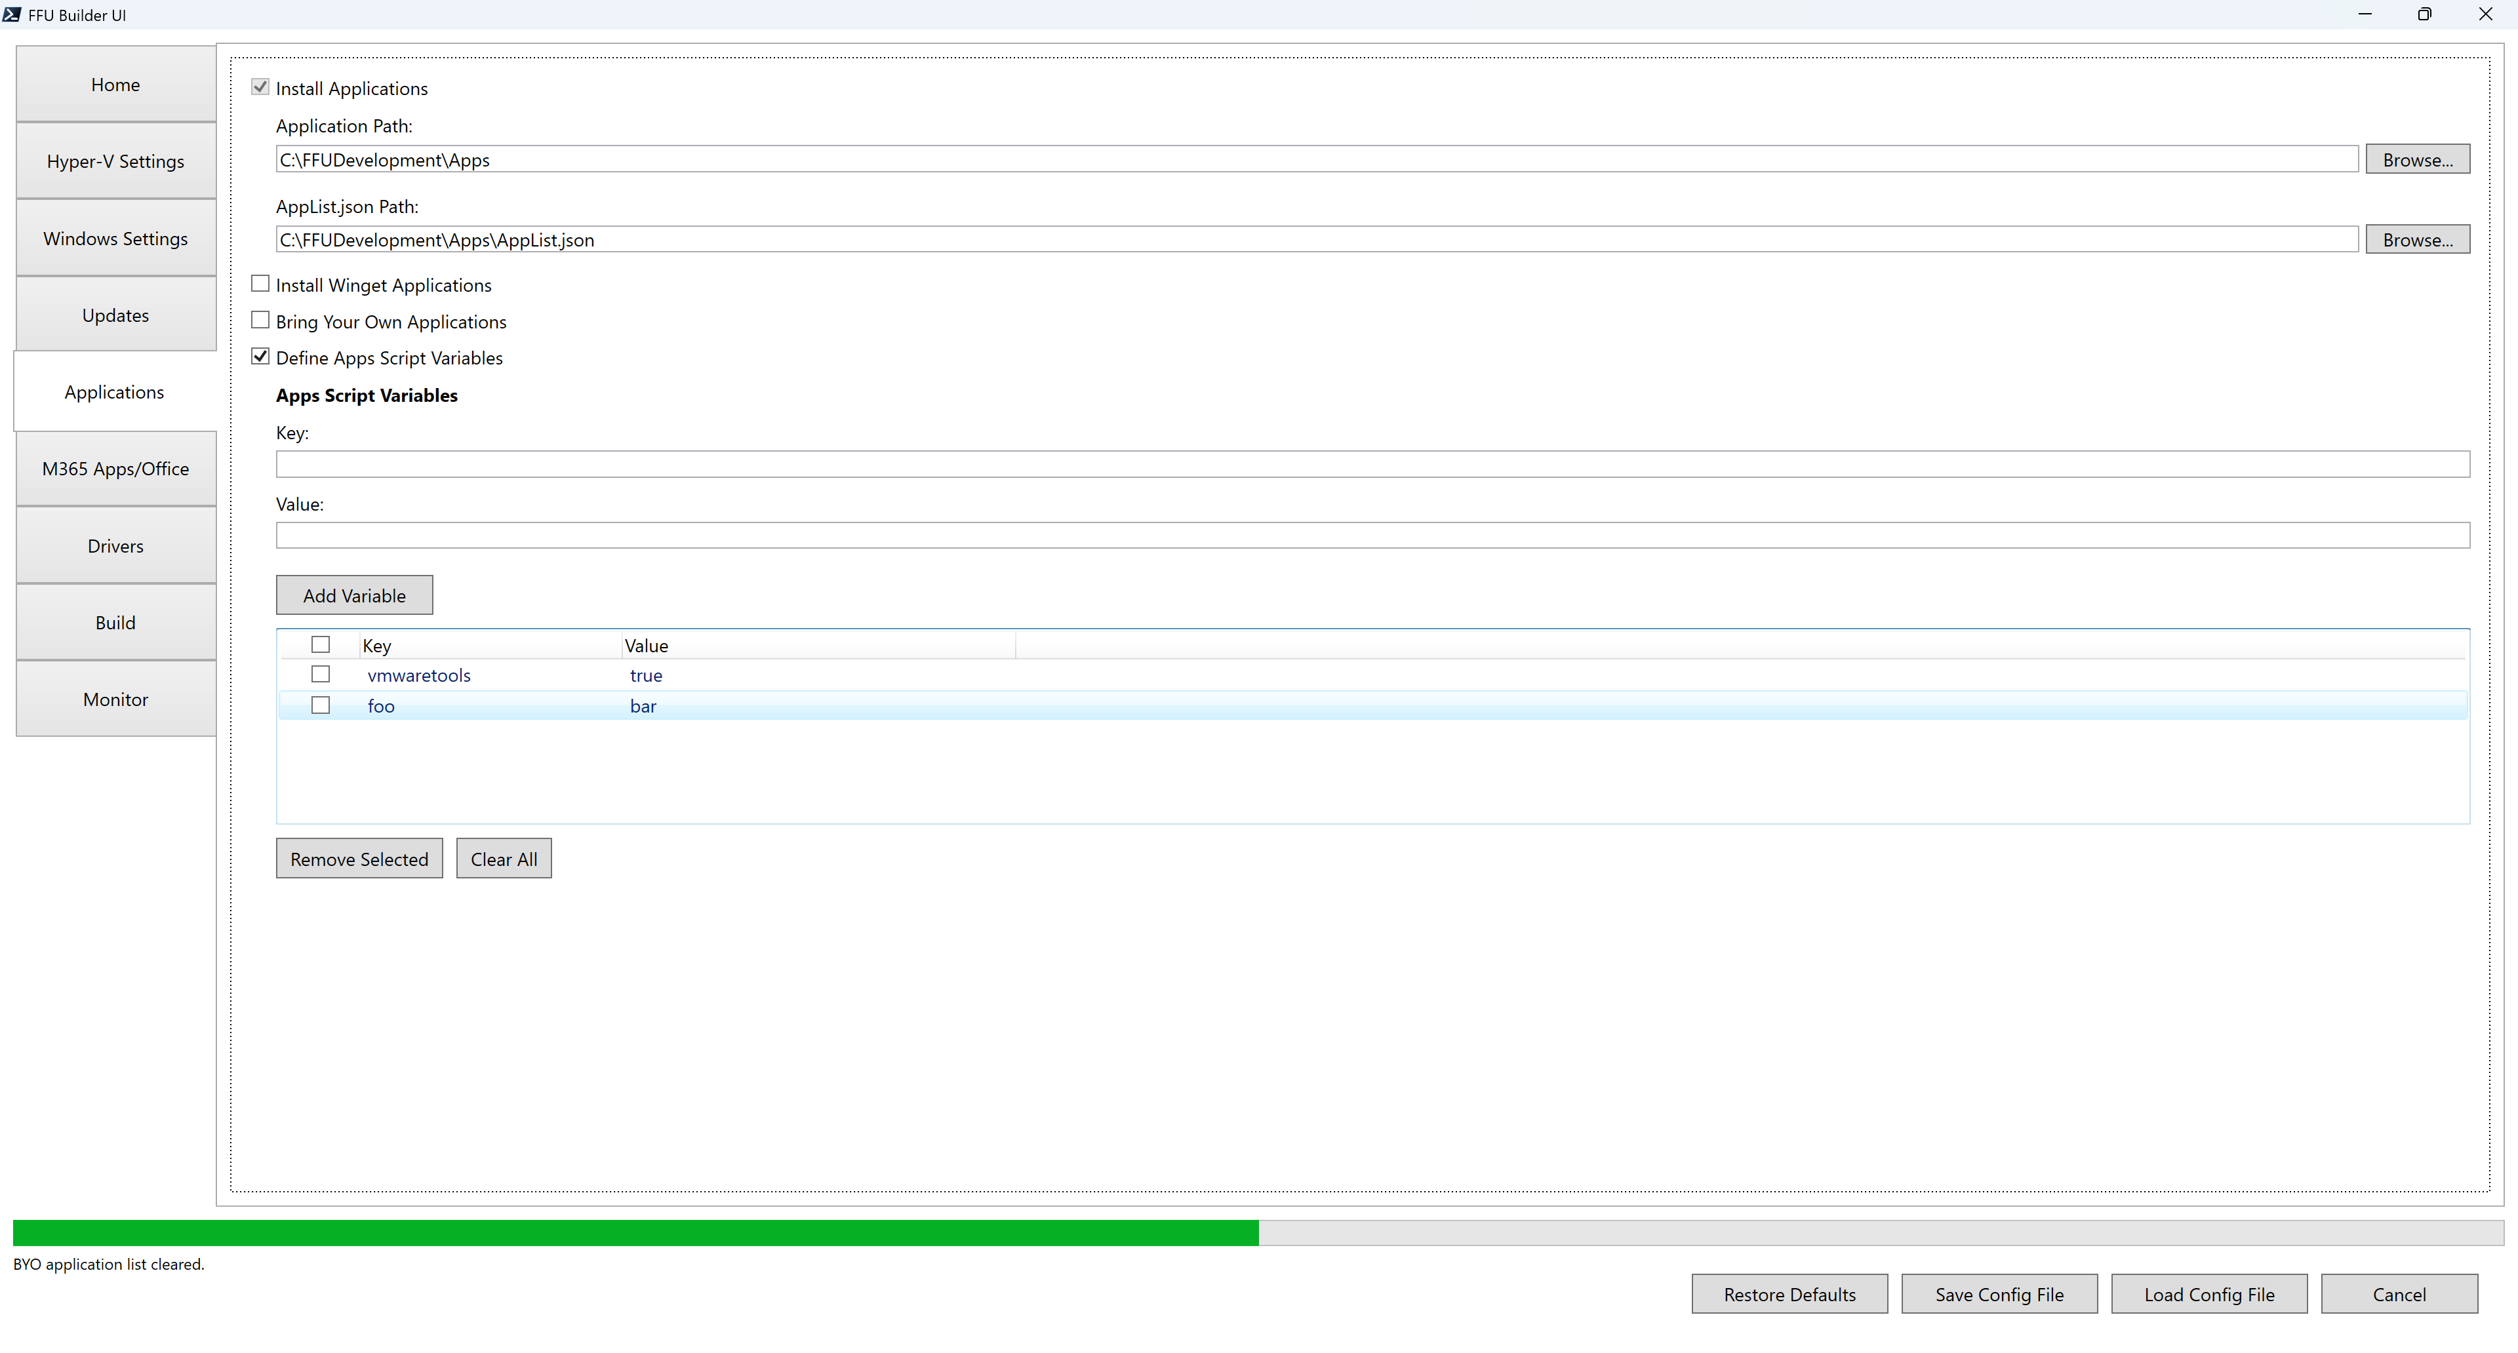2518x1353 pixels.
Task: Click the FFU Builder app icon in title bar
Action: [12, 14]
